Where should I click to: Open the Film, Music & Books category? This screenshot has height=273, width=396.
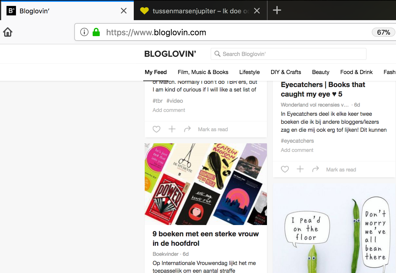tap(203, 72)
